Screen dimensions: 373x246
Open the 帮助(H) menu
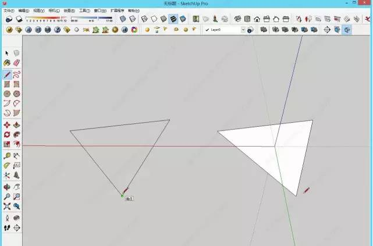tap(134, 10)
